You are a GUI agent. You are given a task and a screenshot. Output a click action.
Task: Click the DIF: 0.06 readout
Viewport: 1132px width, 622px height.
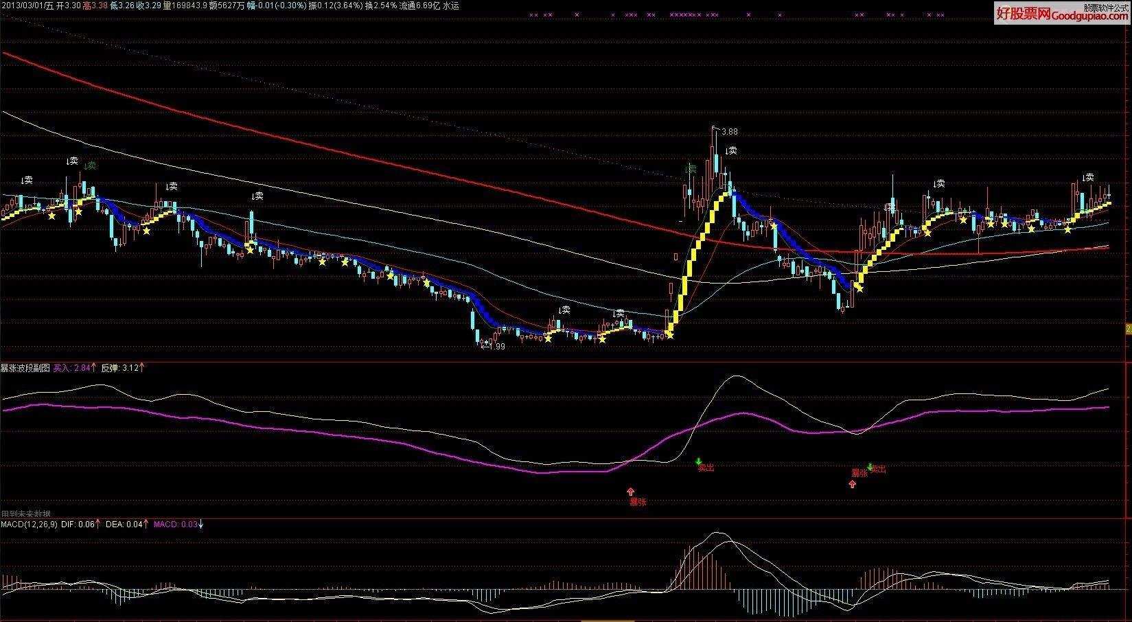(x=78, y=525)
